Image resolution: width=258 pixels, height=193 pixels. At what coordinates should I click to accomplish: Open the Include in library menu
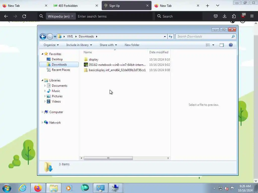79,45
